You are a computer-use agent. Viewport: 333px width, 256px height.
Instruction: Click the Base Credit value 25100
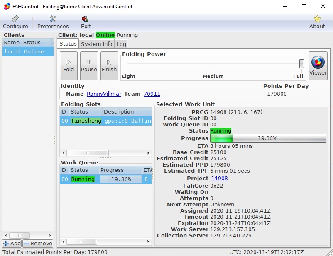click(218, 152)
